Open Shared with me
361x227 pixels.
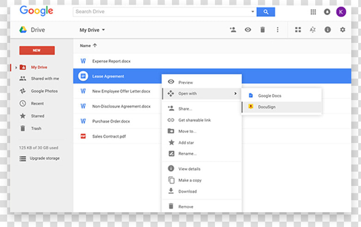(45, 78)
